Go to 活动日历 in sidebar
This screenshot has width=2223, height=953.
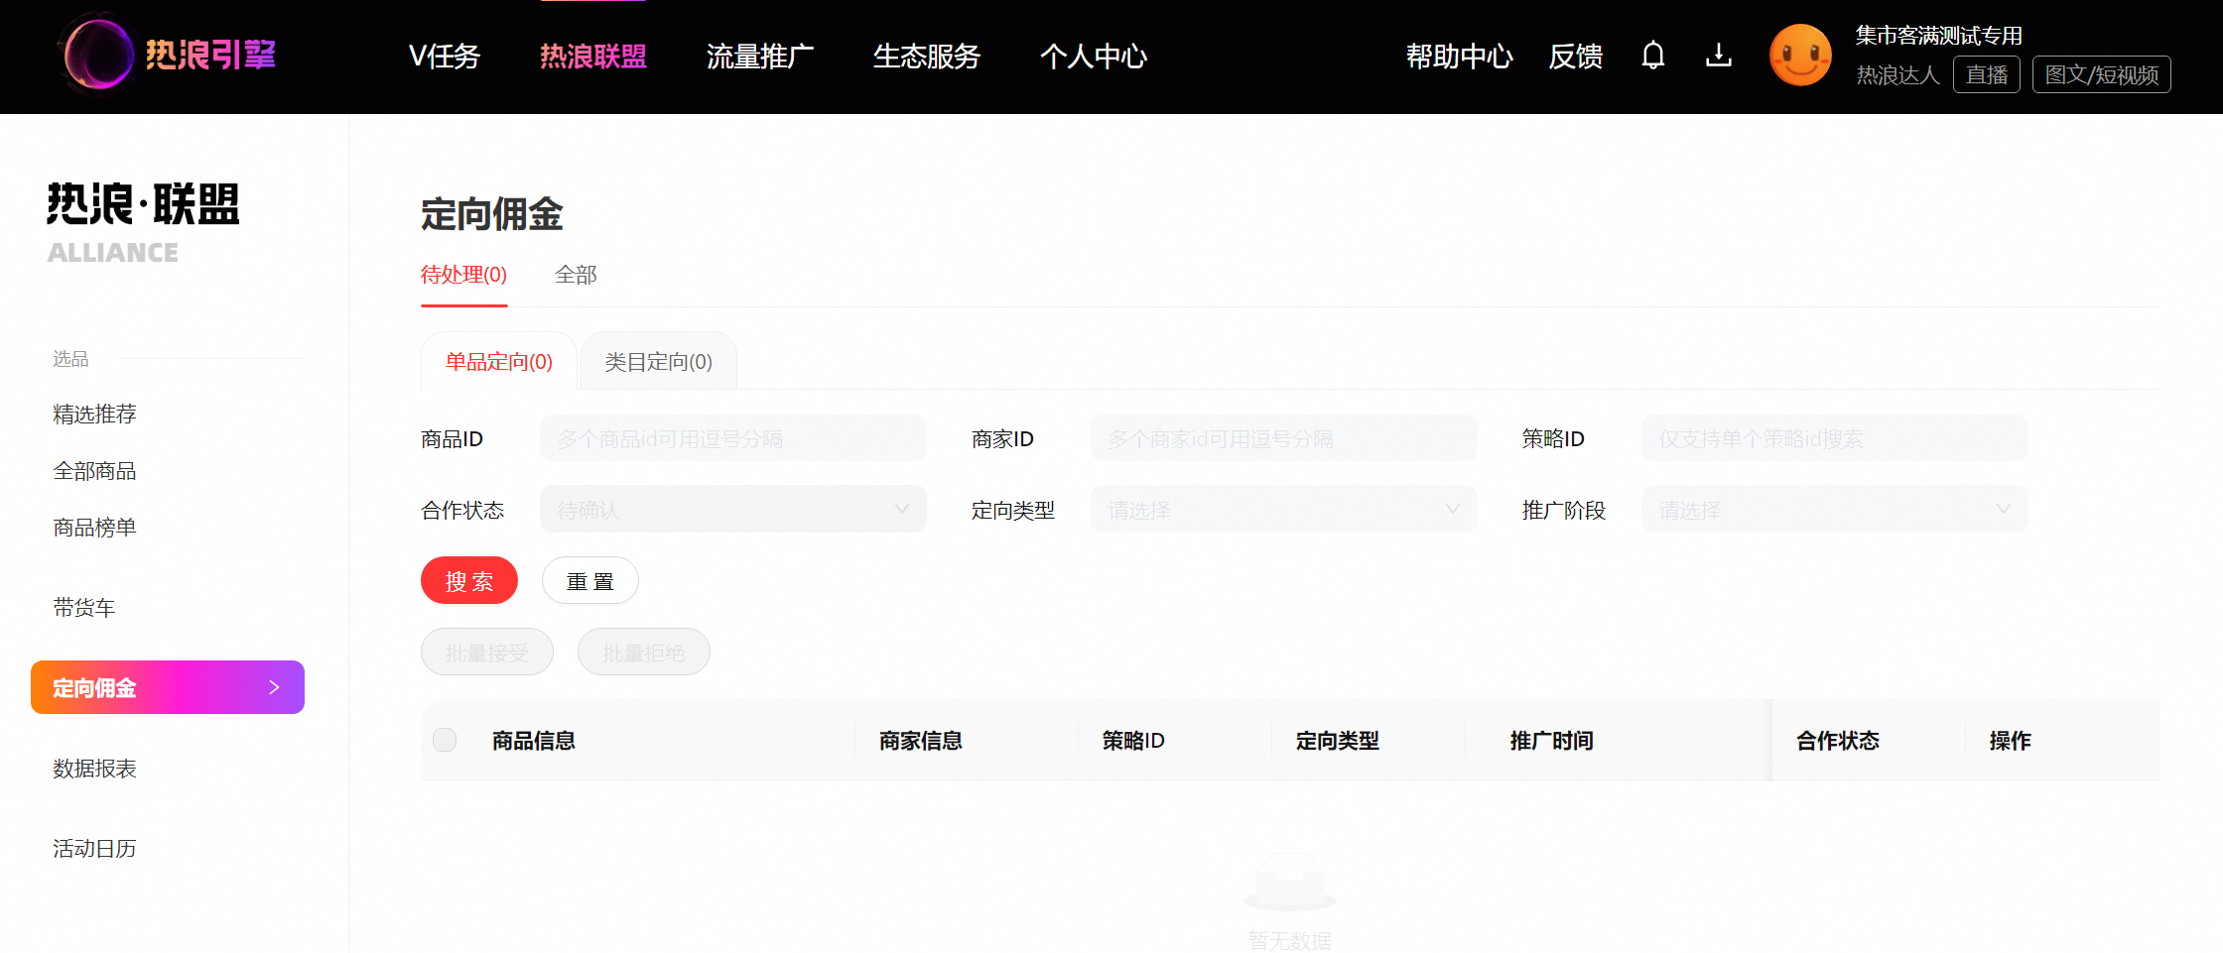coord(95,848)
